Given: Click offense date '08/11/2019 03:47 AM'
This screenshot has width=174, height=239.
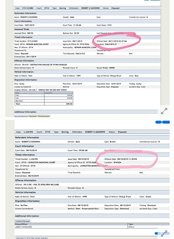Looking at the screenshot, I should 118,41.
